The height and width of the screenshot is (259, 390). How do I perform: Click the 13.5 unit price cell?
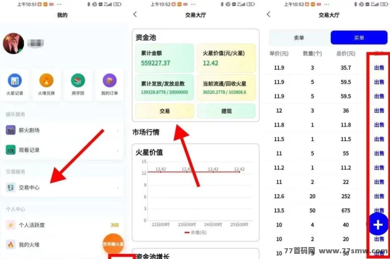pos(279,211)
